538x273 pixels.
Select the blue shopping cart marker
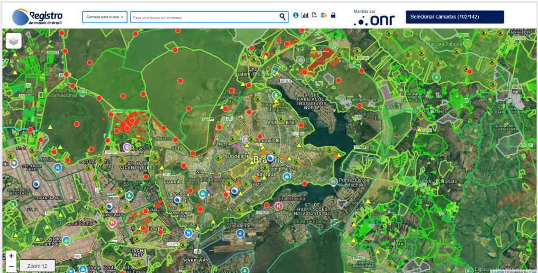pyautogui.click(x=188, y=233)
